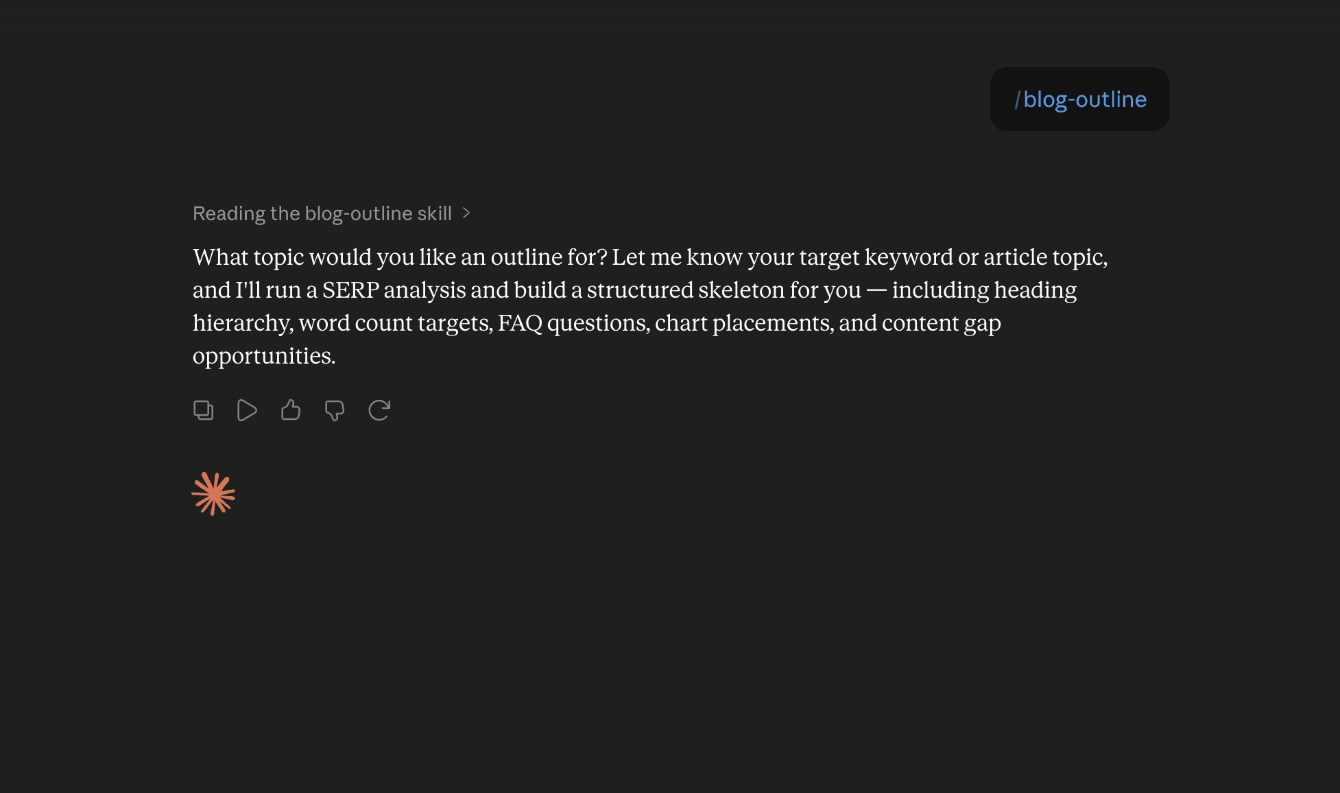Play the response aloud
The image size is (1340, 793).
pyautogui.click(x=247, y=410)
